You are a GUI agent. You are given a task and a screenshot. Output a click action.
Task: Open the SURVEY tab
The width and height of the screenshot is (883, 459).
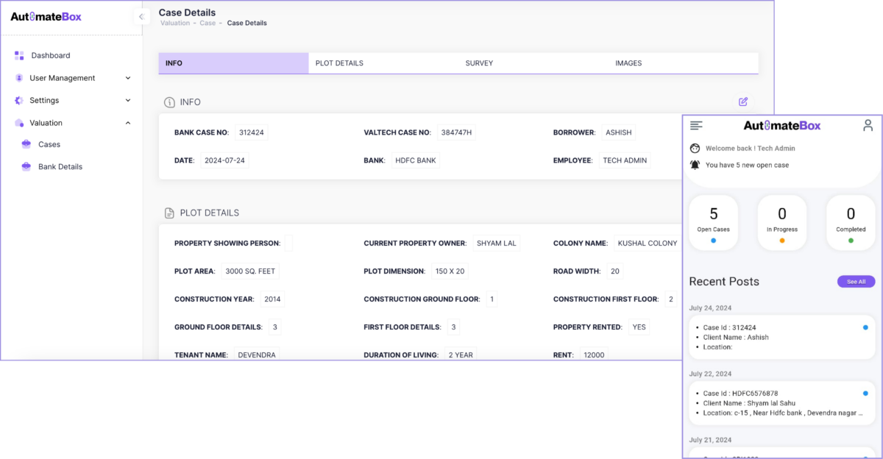(x=479, y=63)
